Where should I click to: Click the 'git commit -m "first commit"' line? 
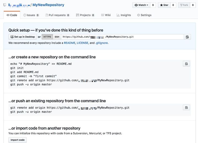click(34, 76)
